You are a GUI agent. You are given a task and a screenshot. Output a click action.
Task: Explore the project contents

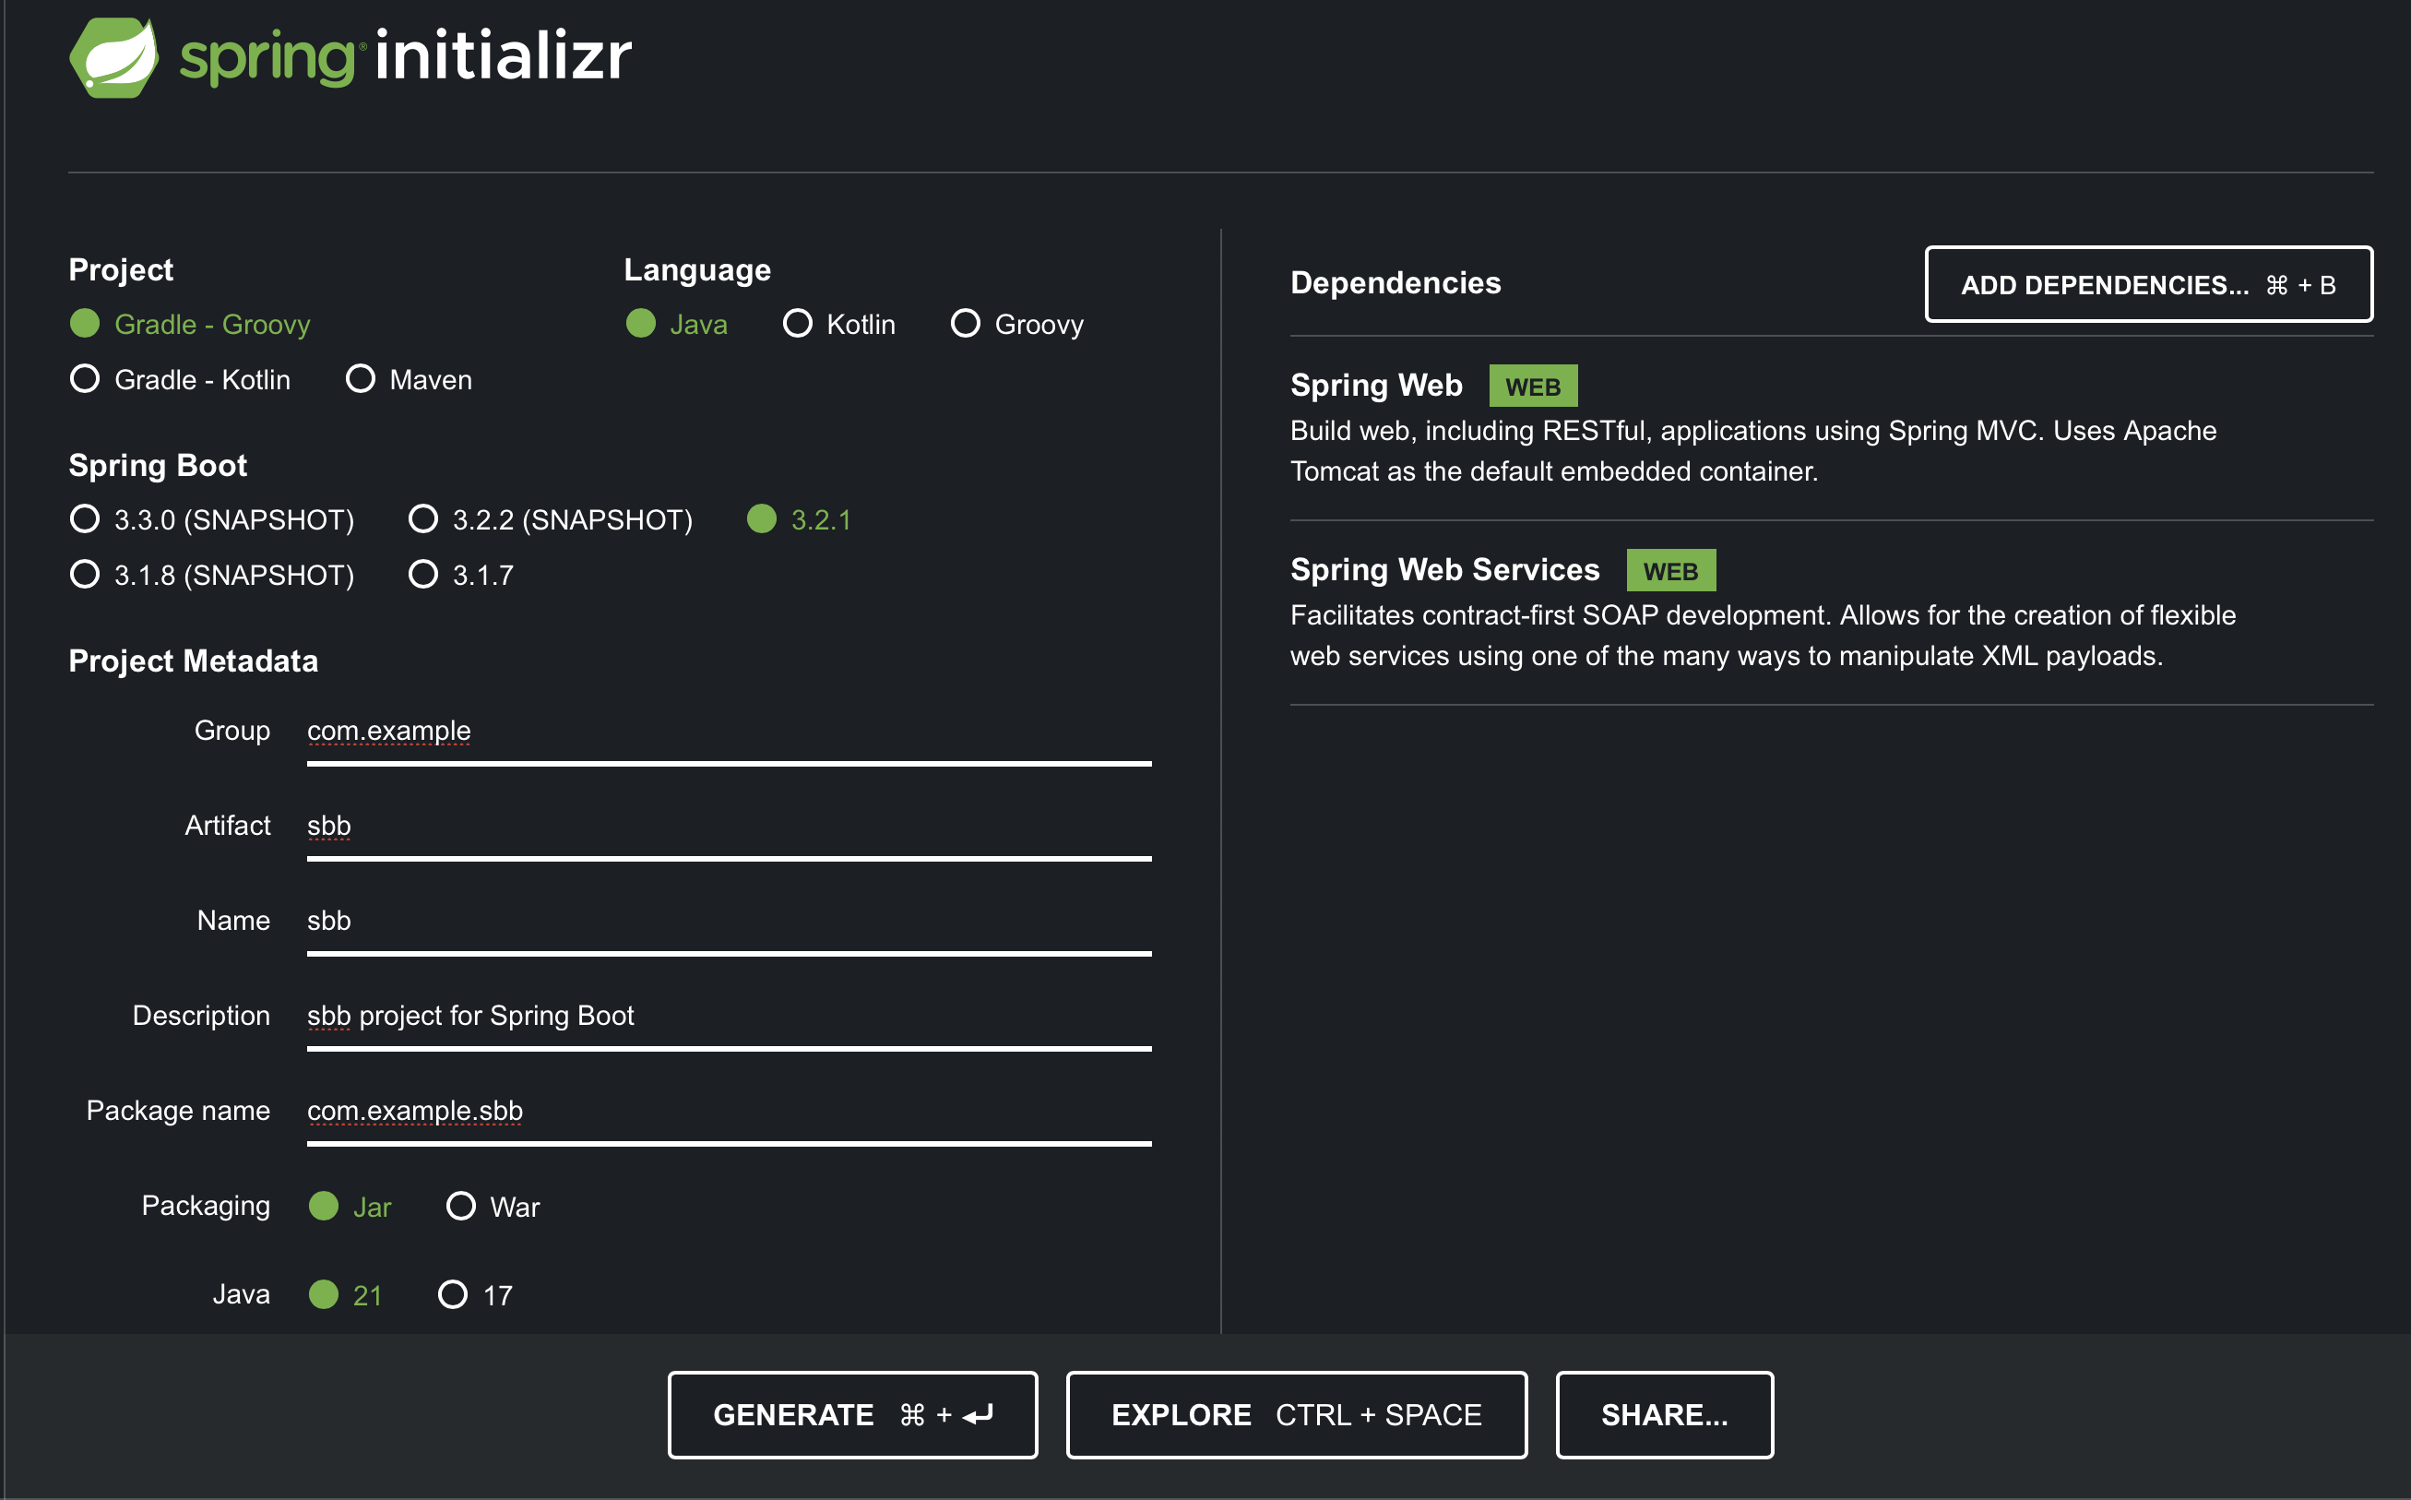1296,1415
